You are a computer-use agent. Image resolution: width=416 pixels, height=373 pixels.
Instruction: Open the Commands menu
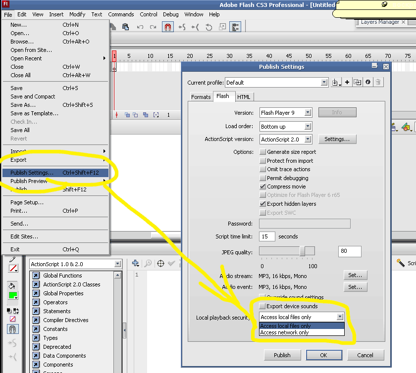pos(121,14)
